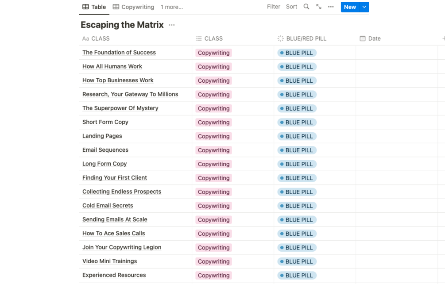Viewport: 445px width, 284px height.
Task: Create a new entry with New button
Action: (x=350, y=7)
